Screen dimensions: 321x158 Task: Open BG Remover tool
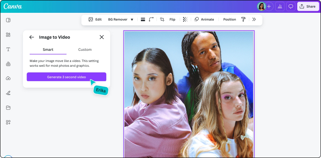pos(118,19)
